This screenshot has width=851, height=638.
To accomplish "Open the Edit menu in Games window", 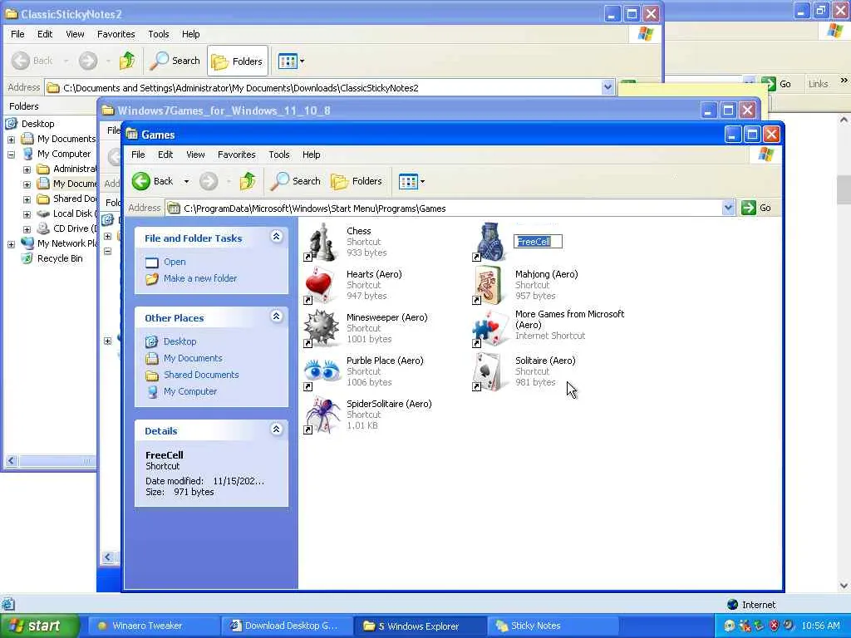I will point(165,155).
